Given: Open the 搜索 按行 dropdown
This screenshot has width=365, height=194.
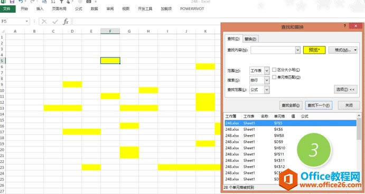Looking at the screenshot, I should (267, 80).
